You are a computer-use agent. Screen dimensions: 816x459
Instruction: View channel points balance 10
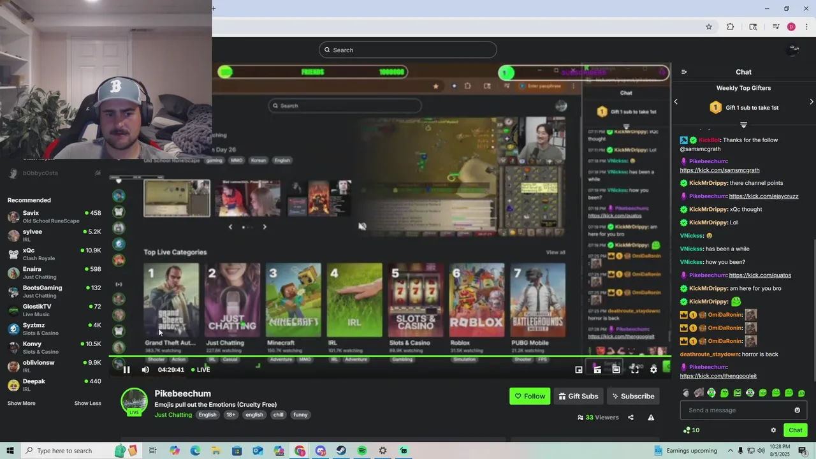click(691, 430)
